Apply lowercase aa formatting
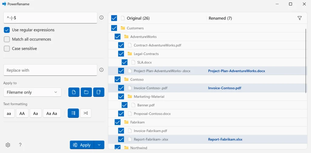Image resolution: width=311 pixels, height=153 pixels. click(9, 113)
